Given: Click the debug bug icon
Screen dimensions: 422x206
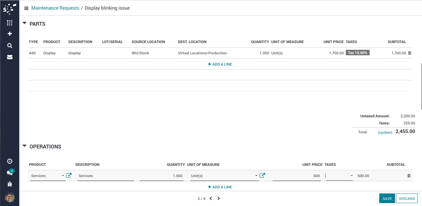Looking at the screenshot, I should click(10, 184).
